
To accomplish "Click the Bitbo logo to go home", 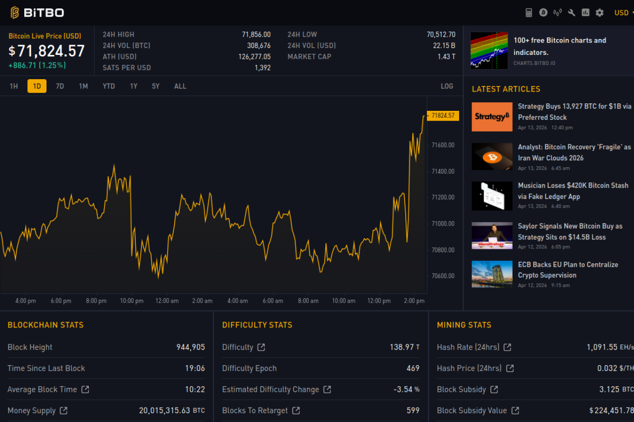I will pos(37,13).
